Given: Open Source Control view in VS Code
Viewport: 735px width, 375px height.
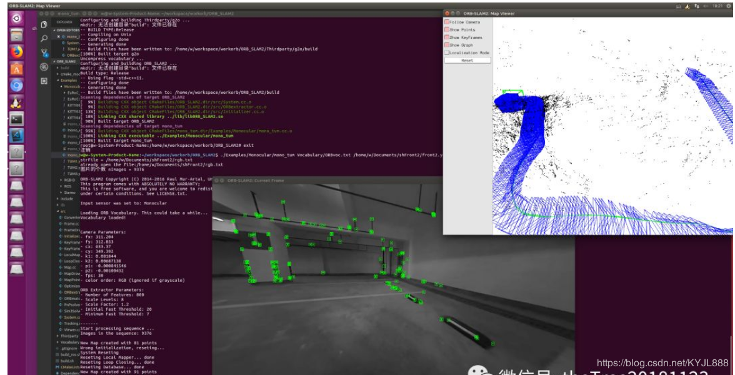Looking at the screenshot, I should pos(44,53).
